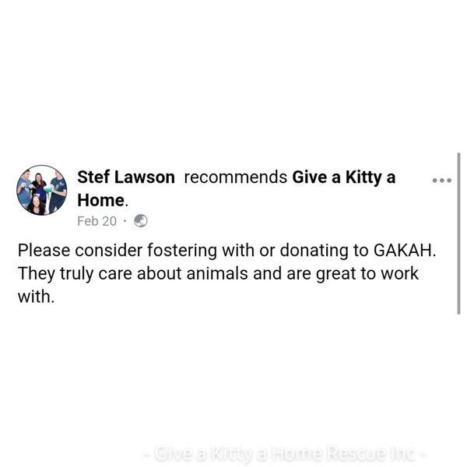Click the Give a Kitty a Home Rescue Inc watermark
This screenshot has width=467, height=467.
[284, 454]
